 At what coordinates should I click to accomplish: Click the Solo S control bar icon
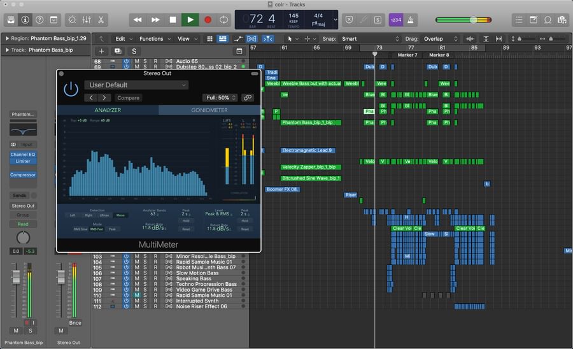pos(378,20)
